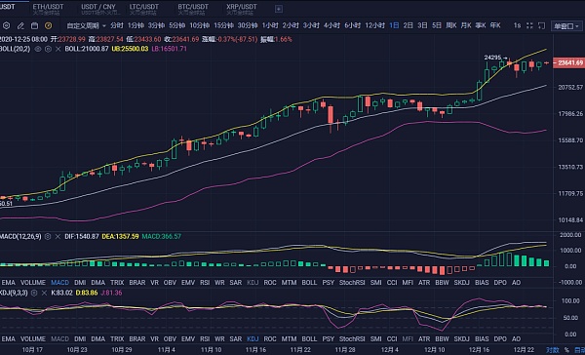585x355 pixels.
Task: Click the orange circular compass icon
Action: (48, 25)
